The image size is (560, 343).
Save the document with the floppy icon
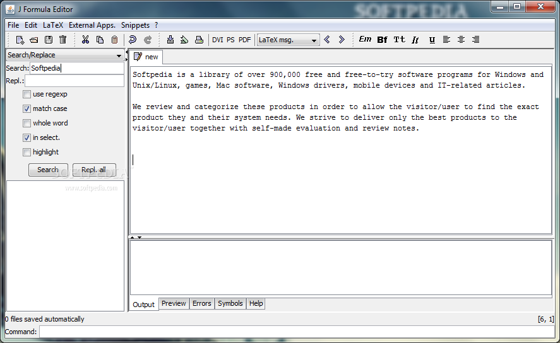(x=49, y=40)
